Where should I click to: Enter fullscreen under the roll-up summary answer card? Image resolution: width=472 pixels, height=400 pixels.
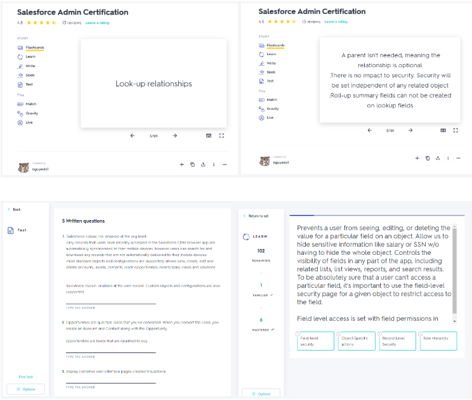[x=456, y=130]
